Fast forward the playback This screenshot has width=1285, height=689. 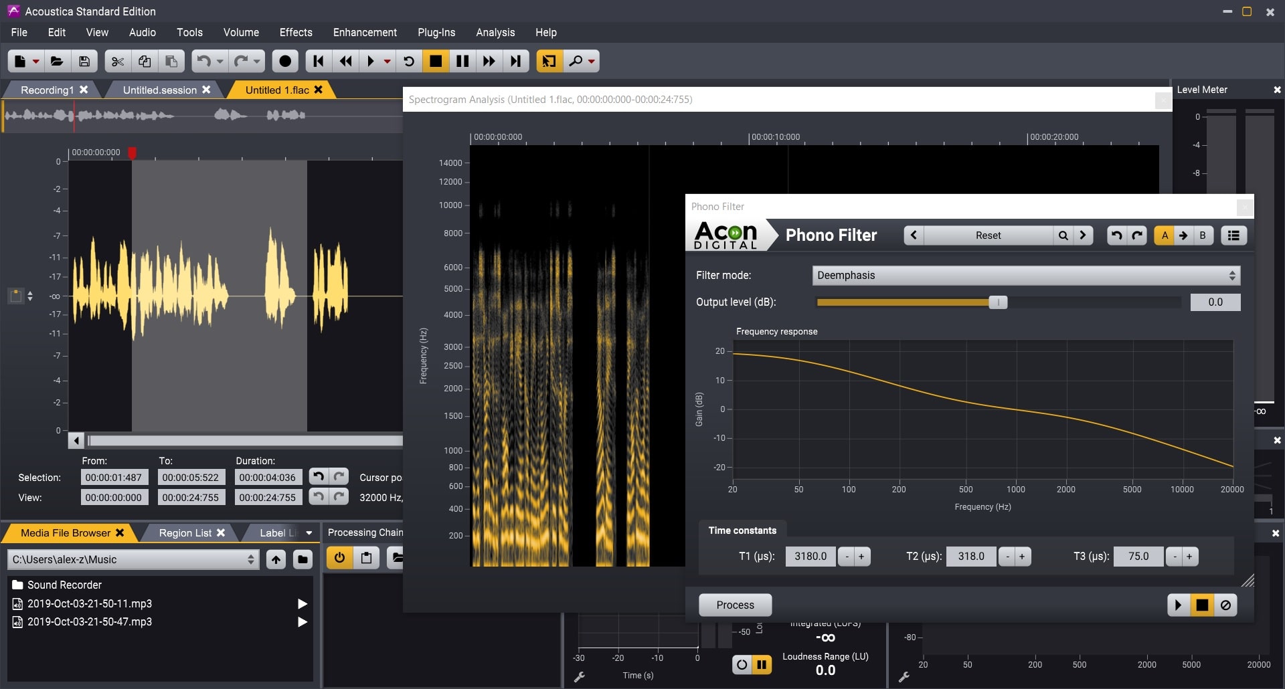point(489,61)
